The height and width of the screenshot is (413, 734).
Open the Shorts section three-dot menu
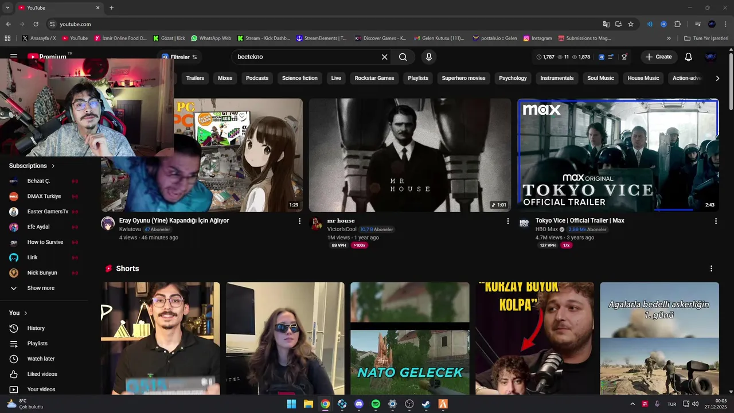[x=712, y=268]
